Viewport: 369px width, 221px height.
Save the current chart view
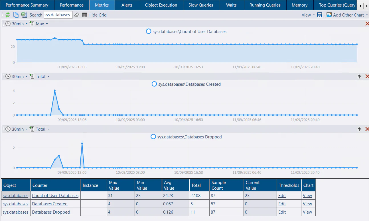[320, 15]
